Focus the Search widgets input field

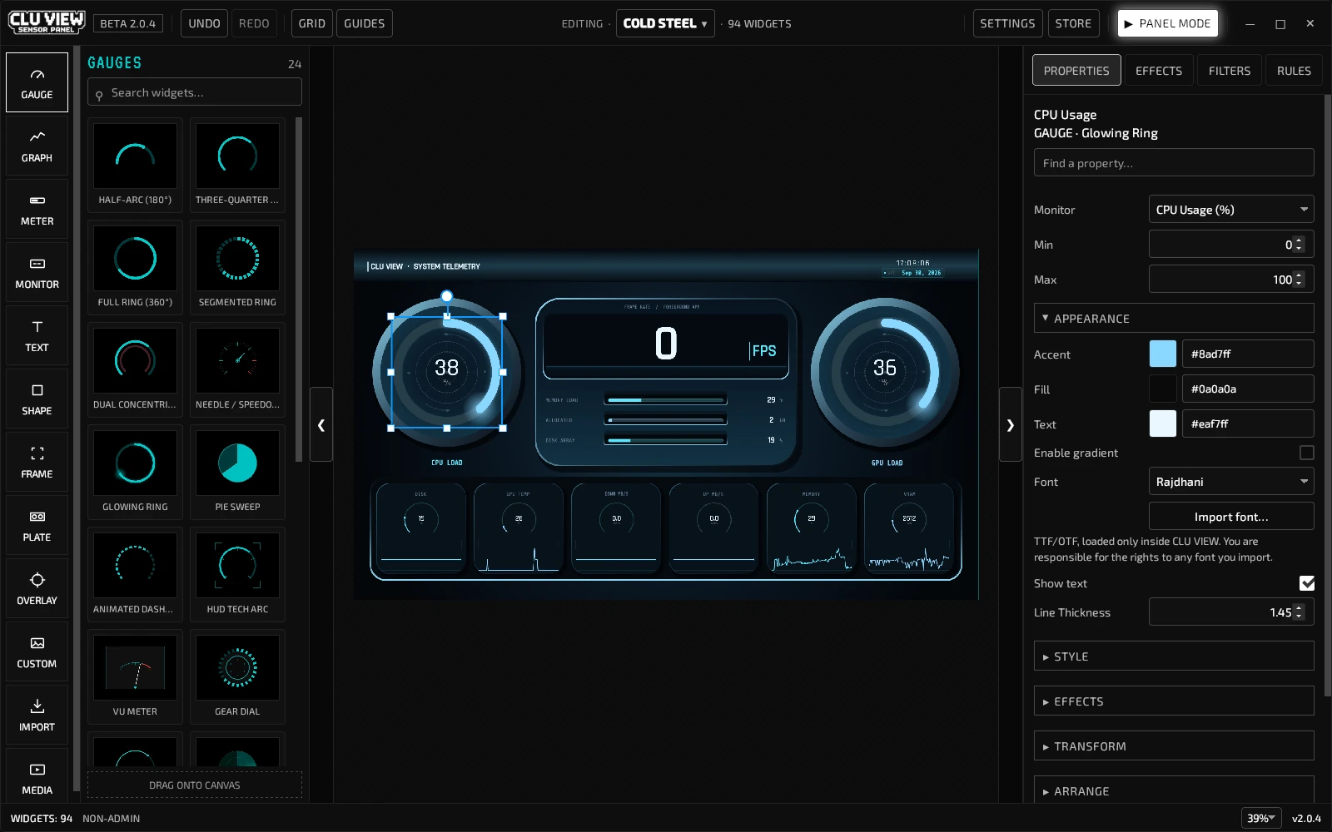click(195, 92)
